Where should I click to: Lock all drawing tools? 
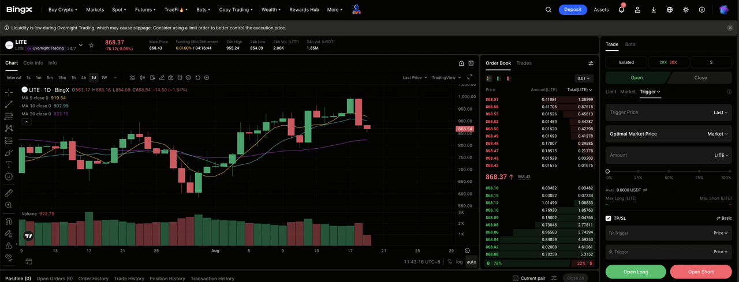click(9, 245)
